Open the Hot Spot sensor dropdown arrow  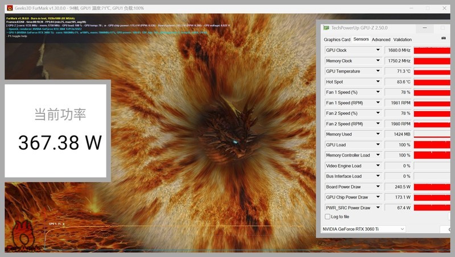tap(378, 82)
